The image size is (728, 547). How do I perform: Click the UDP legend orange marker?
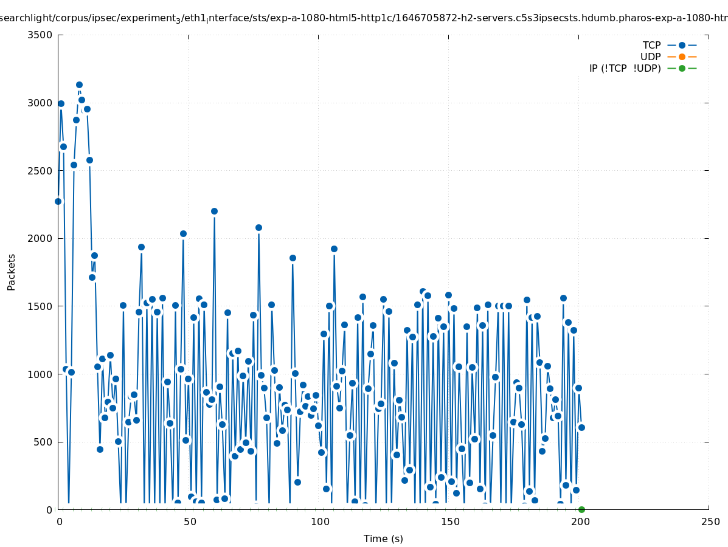tap(682, 57)
